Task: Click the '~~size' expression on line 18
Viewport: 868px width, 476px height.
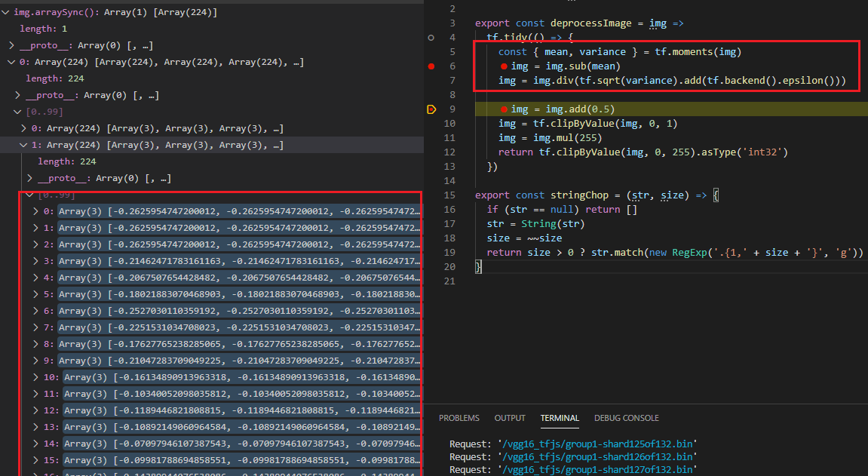Action: tap(544, 238)
